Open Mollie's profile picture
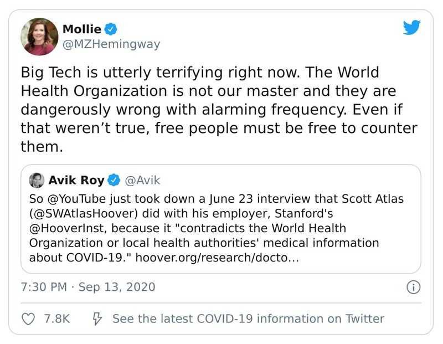The height and width of the screenshot is (344, 443). [x=39, y=36]
